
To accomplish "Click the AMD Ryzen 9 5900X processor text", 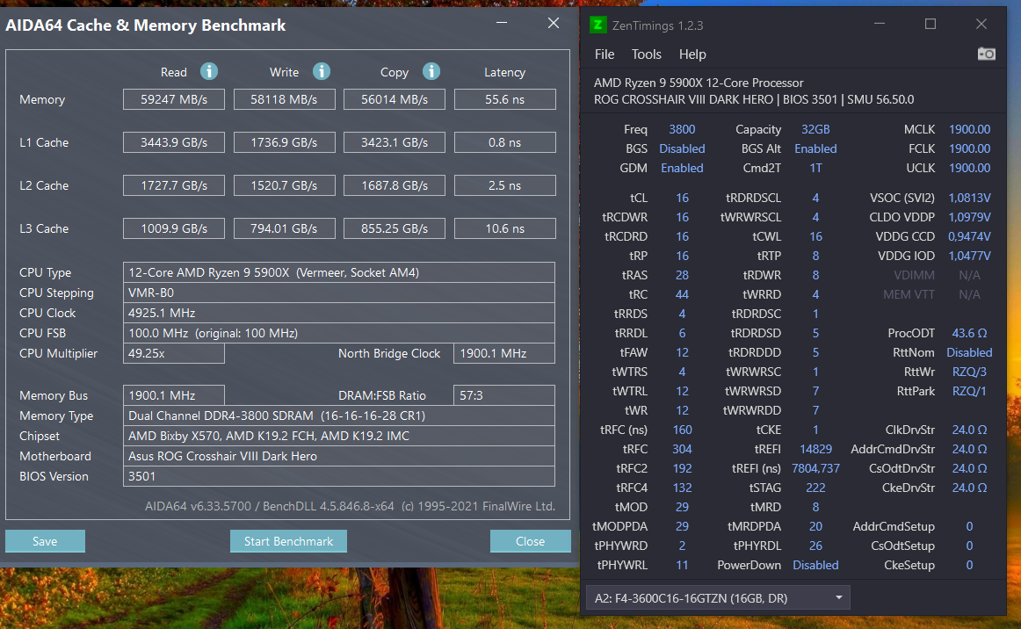I will click(x=698, y=83).
